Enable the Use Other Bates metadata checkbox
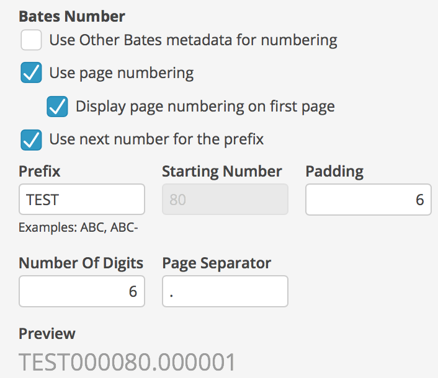 tap(31, 40)
